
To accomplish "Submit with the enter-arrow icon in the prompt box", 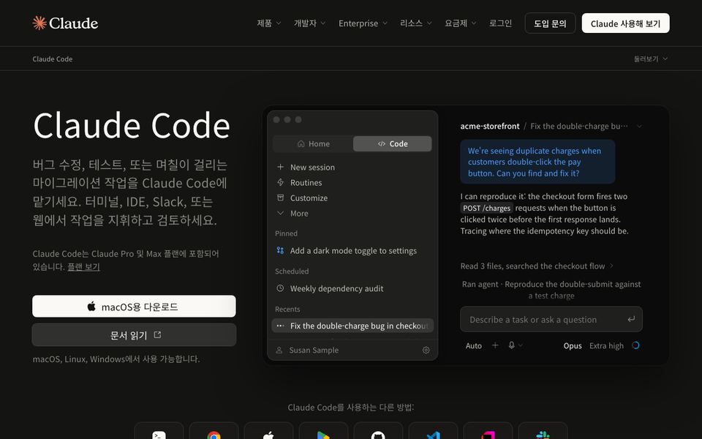I will tap(631, 319).
